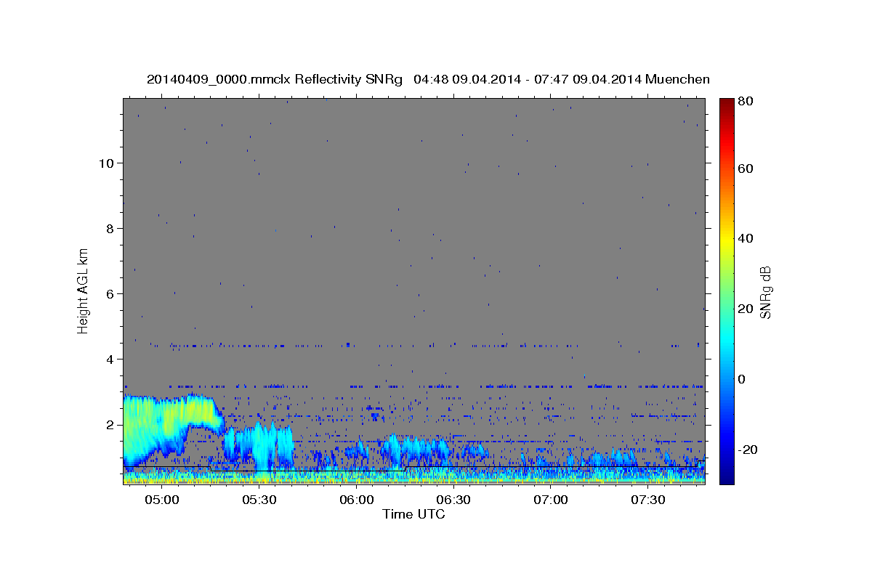872x581 pixels.
Task: Click the height tick label '6'
Action: 109,293
